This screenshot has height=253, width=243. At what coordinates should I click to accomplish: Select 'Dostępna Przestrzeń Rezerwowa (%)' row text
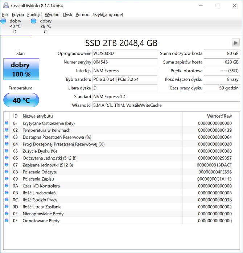pos(57,137)
